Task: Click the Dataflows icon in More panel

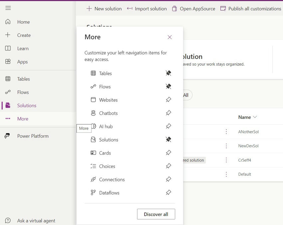Action: 93,193
